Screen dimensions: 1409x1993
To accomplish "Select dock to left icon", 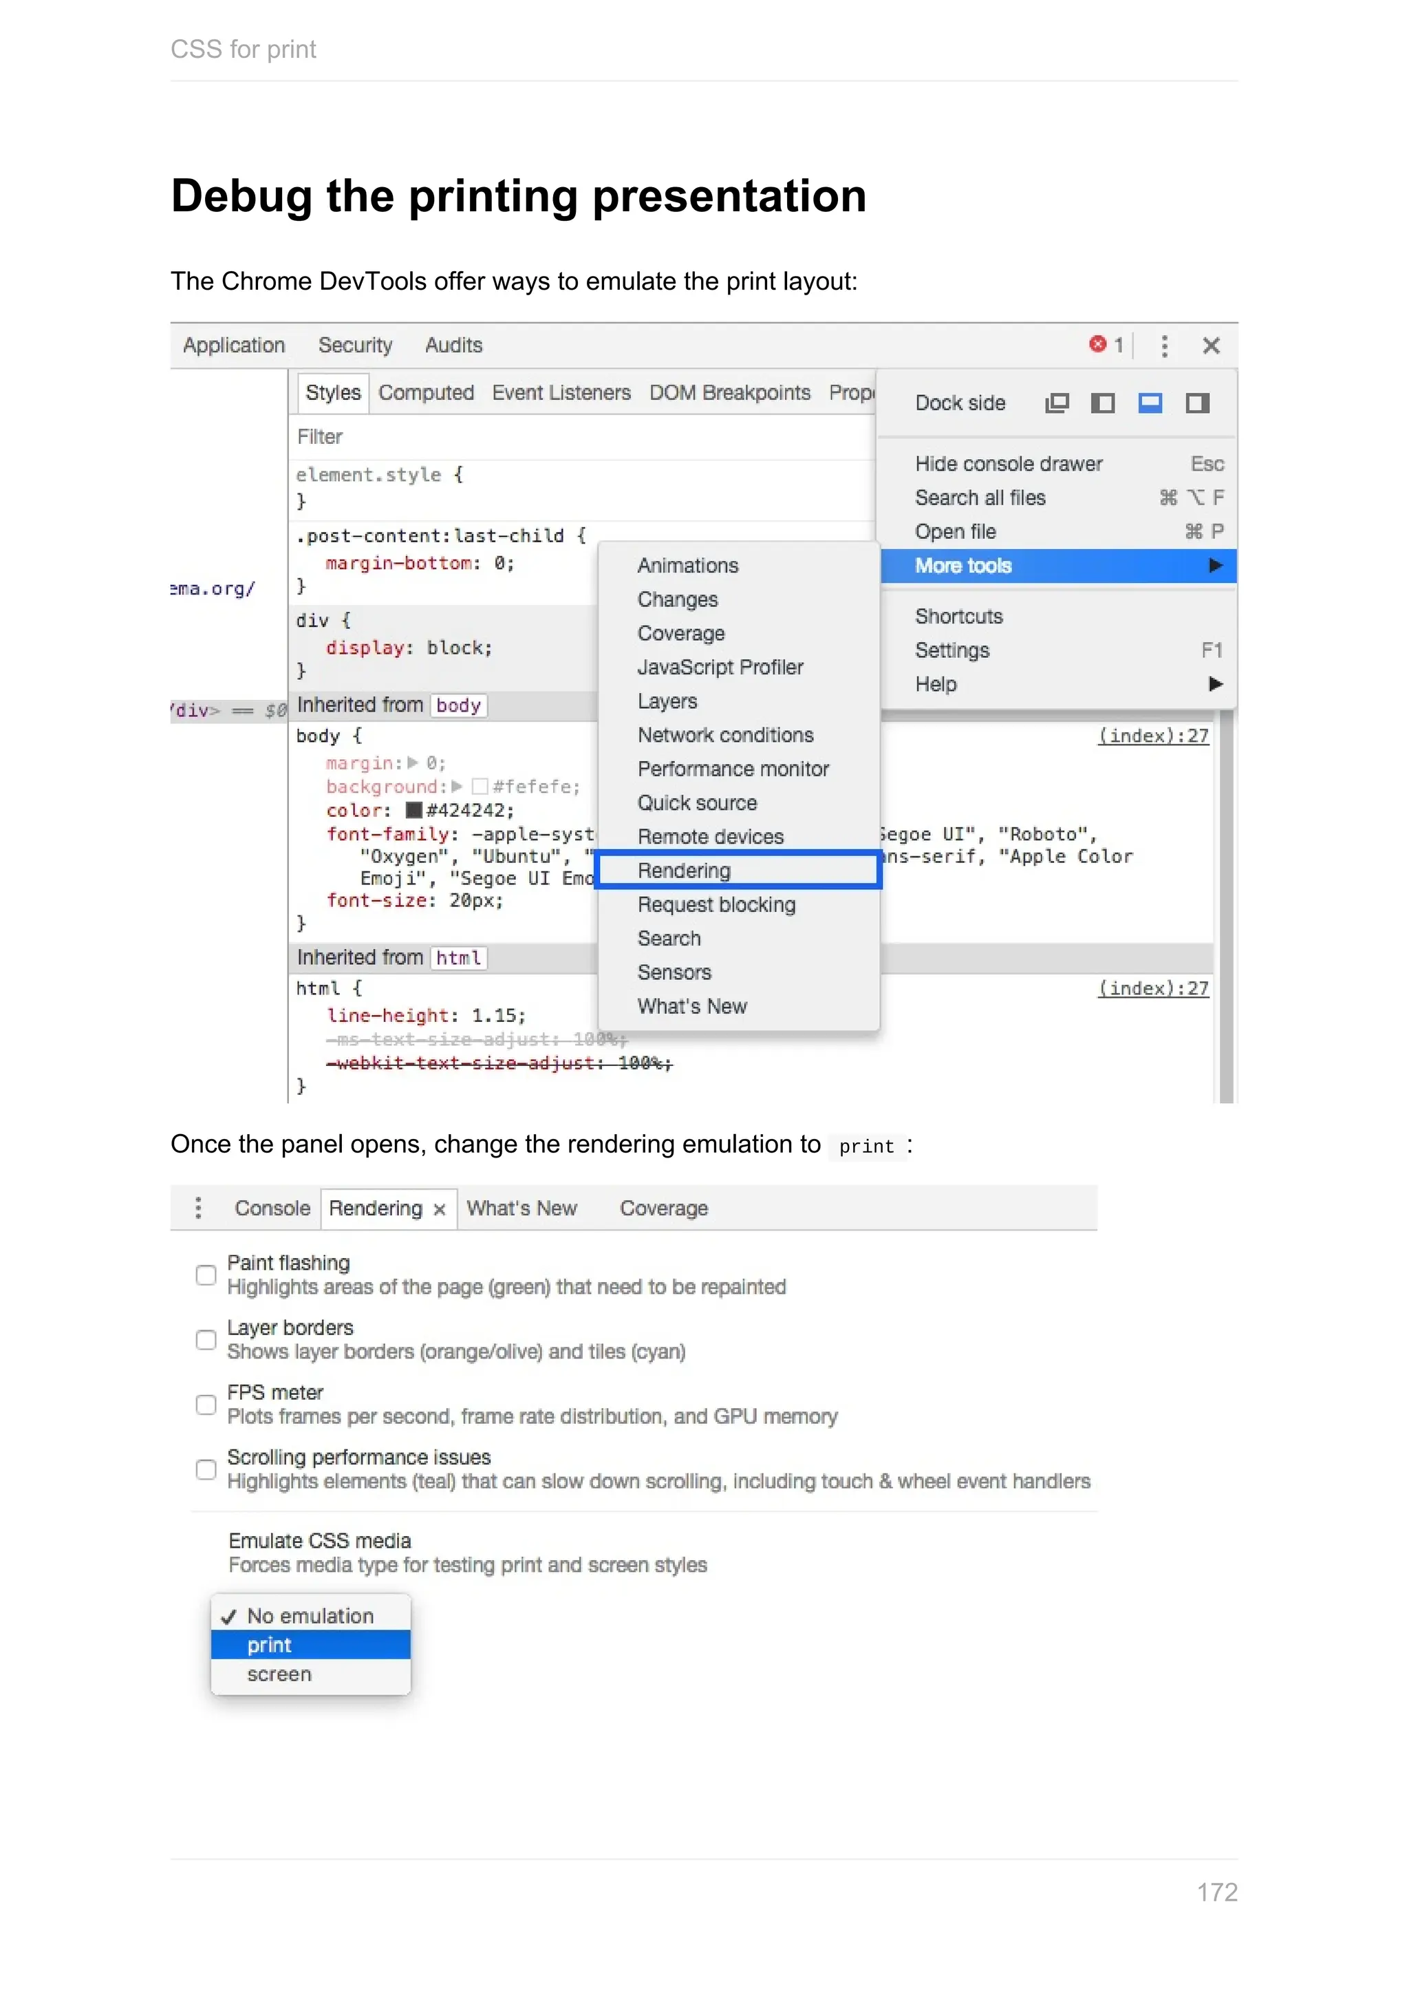I will point(1103,403).
